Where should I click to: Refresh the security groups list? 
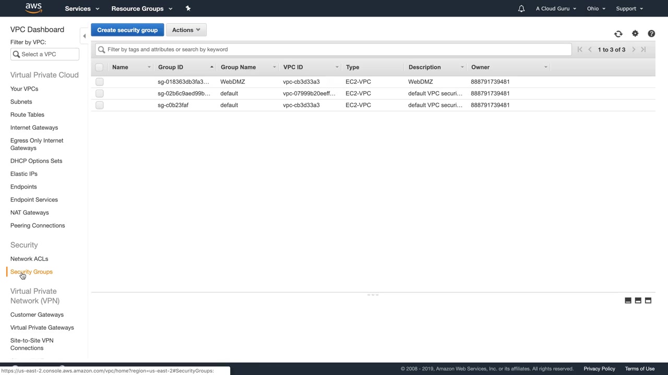[618, 34]
